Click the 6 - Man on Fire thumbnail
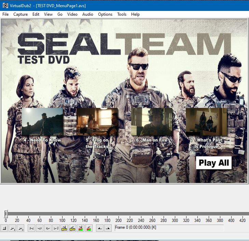This screenshot has height=241, width=249. tap(152, 122)
